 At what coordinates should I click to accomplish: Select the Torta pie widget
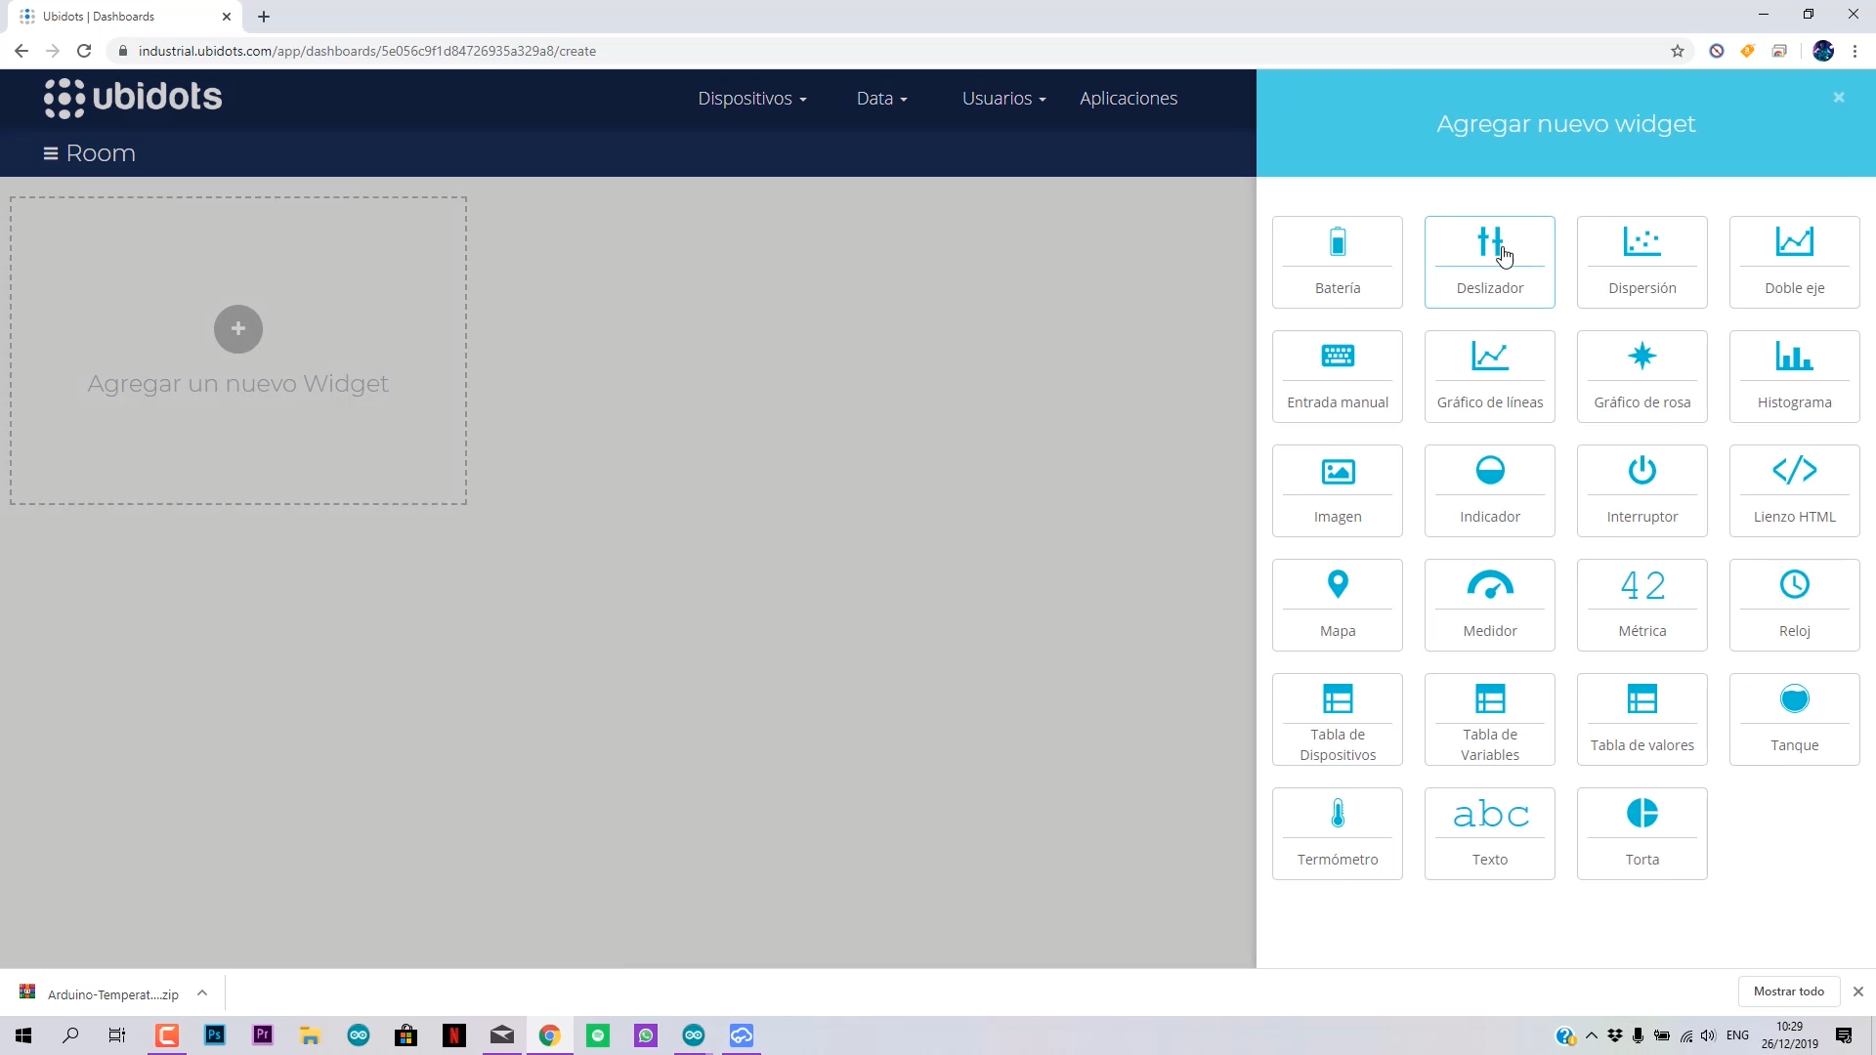point(1641,833)
